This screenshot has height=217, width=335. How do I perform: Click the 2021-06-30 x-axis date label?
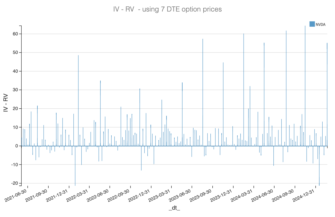tap(18, 195)
